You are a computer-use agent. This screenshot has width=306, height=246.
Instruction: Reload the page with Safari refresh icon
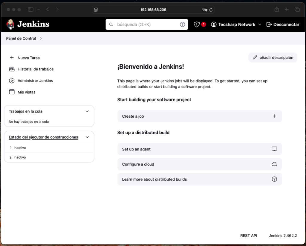coord(211,10)
